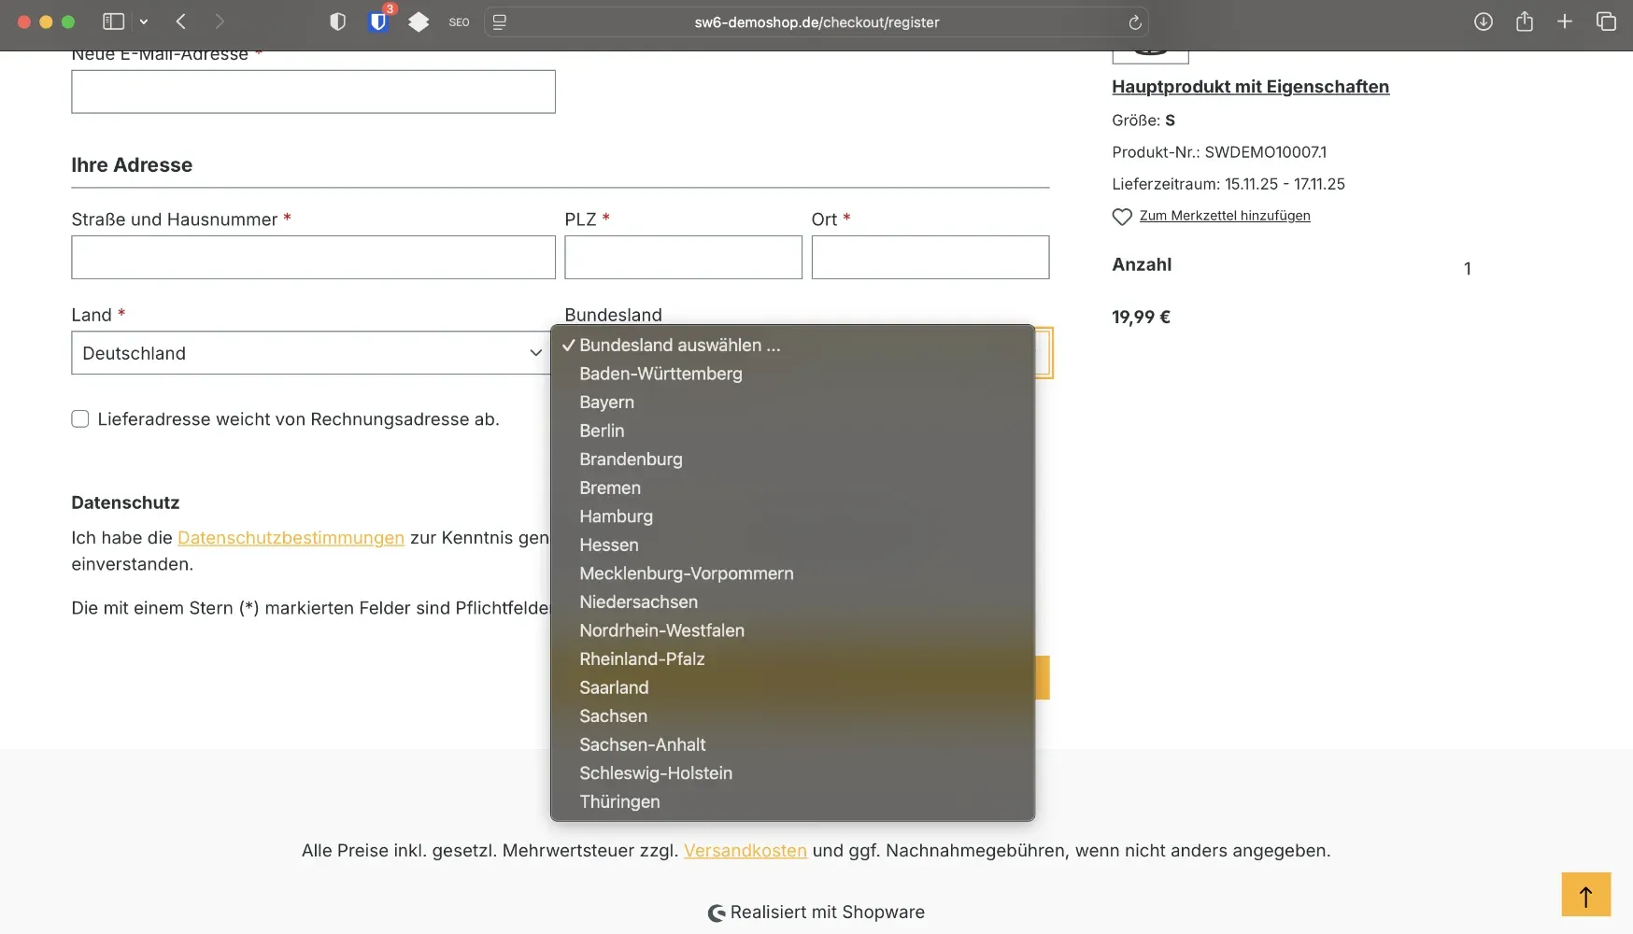The image size is (1633, 934).
Task: Select Bayern from the Bundesland list
Action: pos(606,402)
